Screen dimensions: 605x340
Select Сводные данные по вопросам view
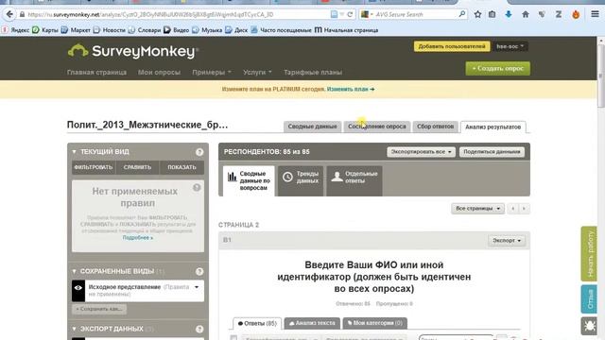[x=249, y=180]
